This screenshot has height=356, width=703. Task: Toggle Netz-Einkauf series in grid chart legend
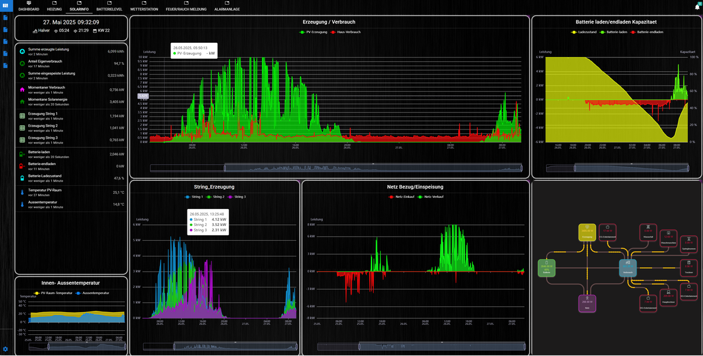pyautogui.click(x=402, y=197)
